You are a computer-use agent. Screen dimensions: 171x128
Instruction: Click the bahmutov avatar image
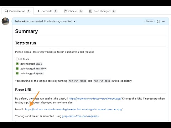coord(5,21)
